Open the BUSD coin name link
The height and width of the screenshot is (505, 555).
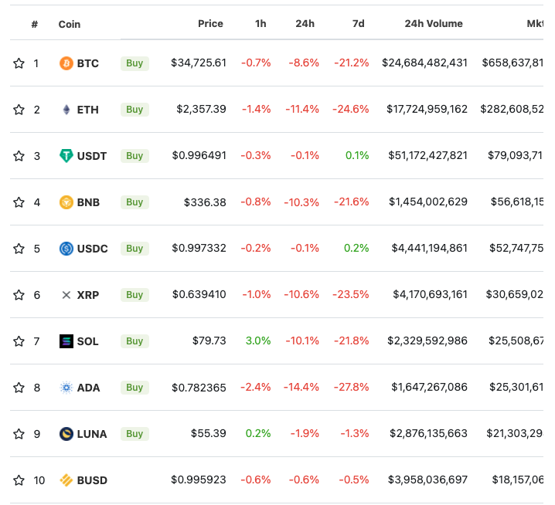click(x=92, y=480)
